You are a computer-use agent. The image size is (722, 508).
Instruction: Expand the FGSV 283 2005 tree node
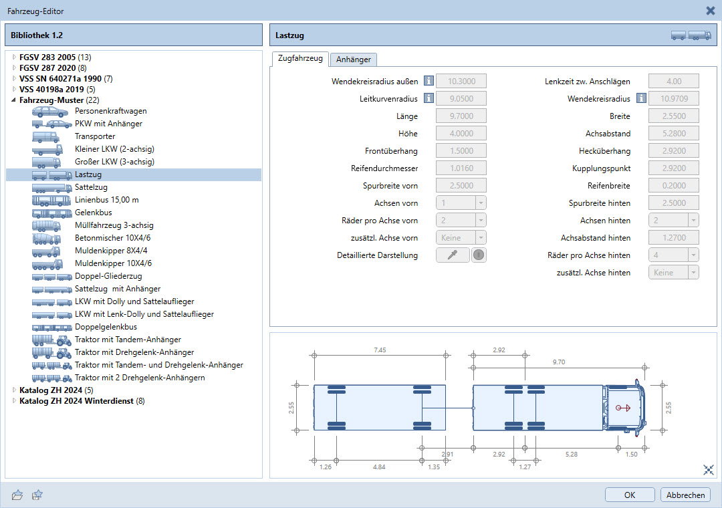click(x=14, y=57)
